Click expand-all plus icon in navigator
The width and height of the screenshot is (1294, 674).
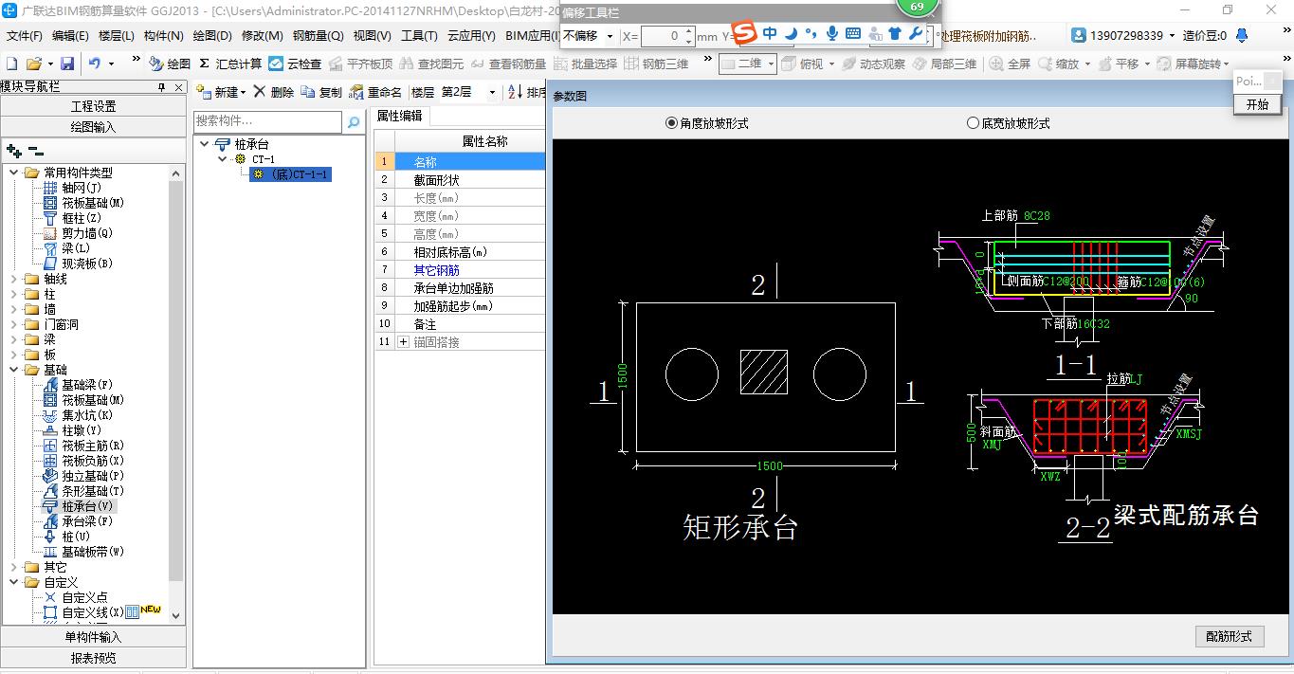(13, 150)
